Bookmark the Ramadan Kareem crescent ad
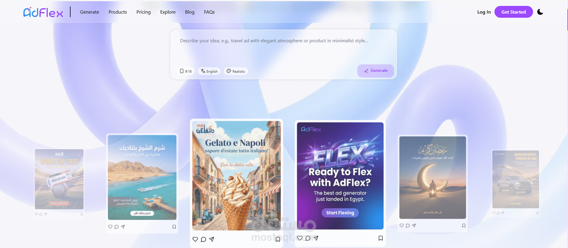This screenshot has width=568, height=248. click(464, 226)
